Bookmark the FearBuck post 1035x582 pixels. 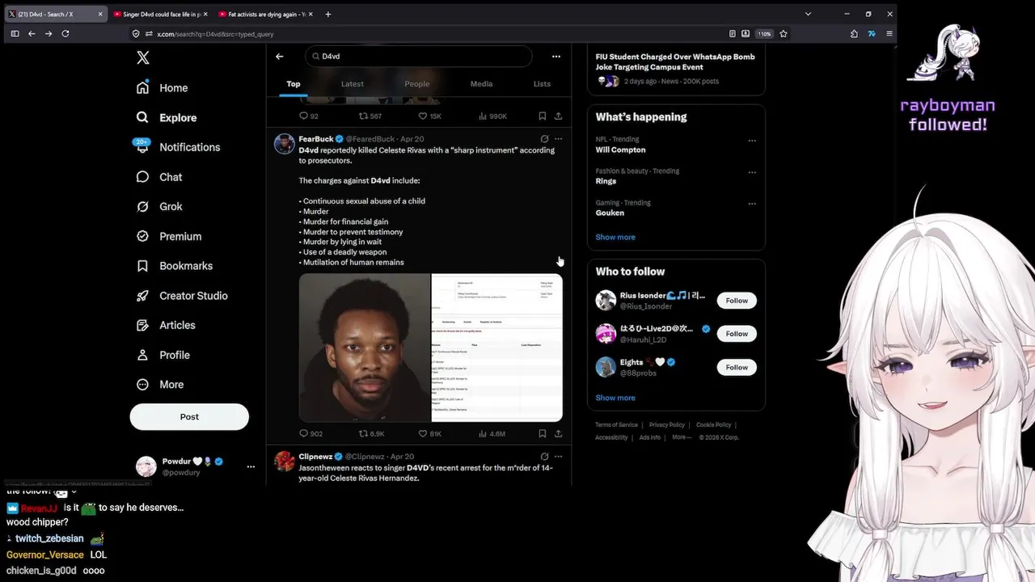click(x=543, y=434)
